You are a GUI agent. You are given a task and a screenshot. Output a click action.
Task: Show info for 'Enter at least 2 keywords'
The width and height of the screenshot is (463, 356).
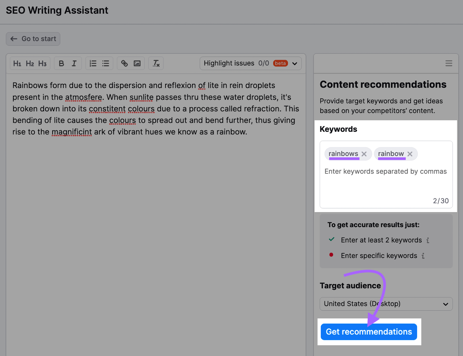pyautogui.click(x=428, y=240)
